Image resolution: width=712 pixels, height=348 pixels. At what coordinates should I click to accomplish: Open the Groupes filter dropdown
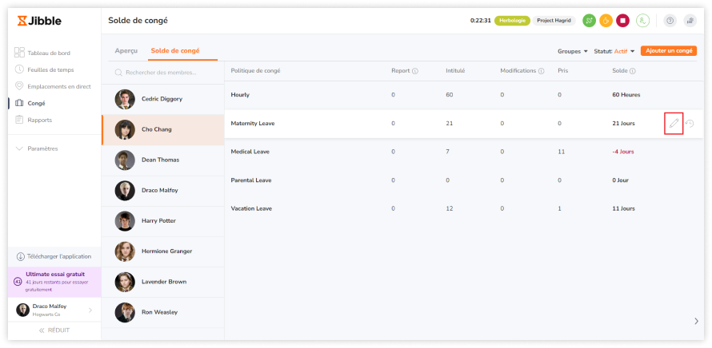[572, 51]
